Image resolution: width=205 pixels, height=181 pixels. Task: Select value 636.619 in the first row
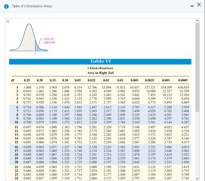point(184,87)
